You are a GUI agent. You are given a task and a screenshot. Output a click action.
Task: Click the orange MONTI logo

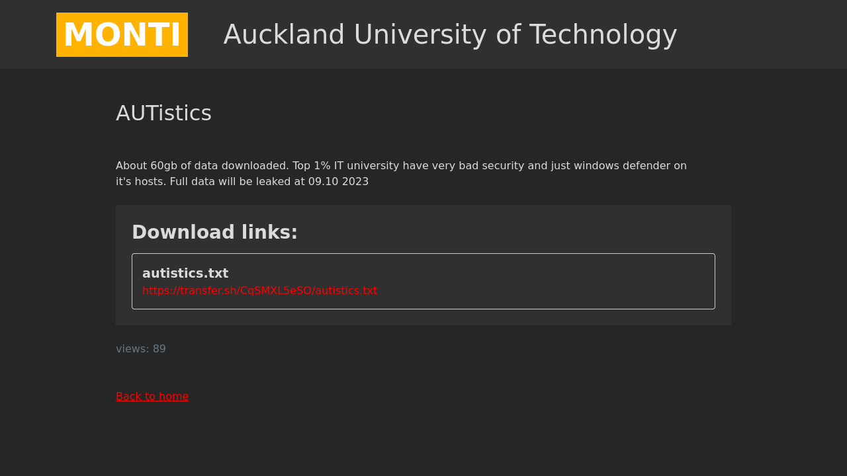pos(122,34)
